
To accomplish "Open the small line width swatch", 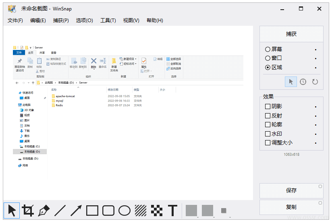I will 224,211.
